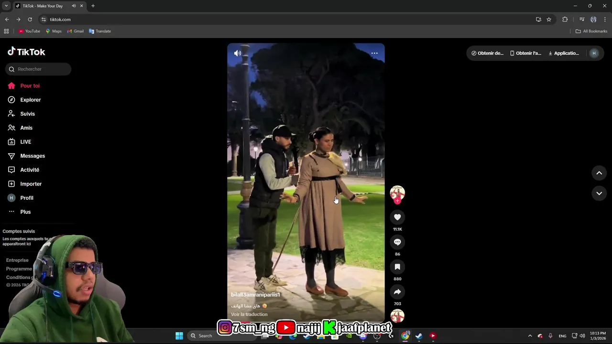This screenshot has height=344, width=612.
Task: Click the TikTok logo
Action: click(x=26, y=52)
